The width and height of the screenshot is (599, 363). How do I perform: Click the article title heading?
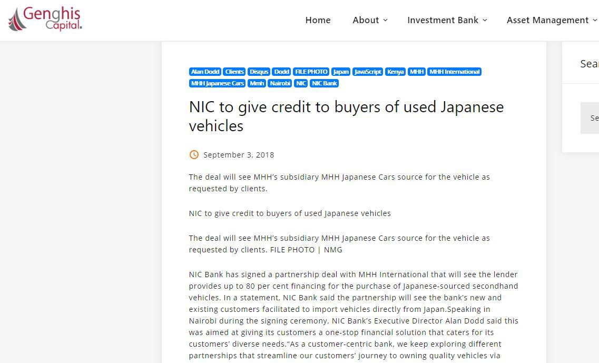(x=346, y=116)
